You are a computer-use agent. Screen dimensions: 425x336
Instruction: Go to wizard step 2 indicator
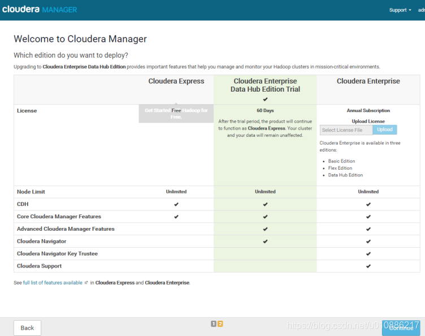click(x=220, y=324)
